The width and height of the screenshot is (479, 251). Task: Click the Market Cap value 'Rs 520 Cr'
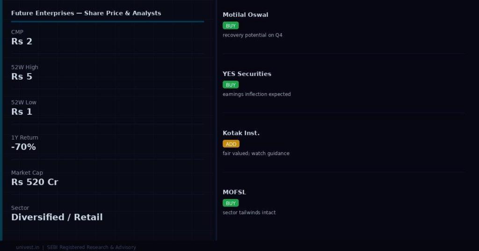35,182
